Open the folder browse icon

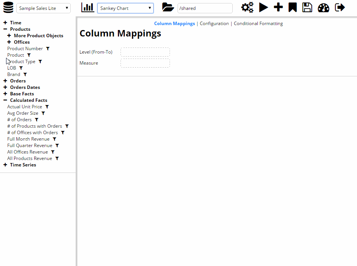point(168,7)
